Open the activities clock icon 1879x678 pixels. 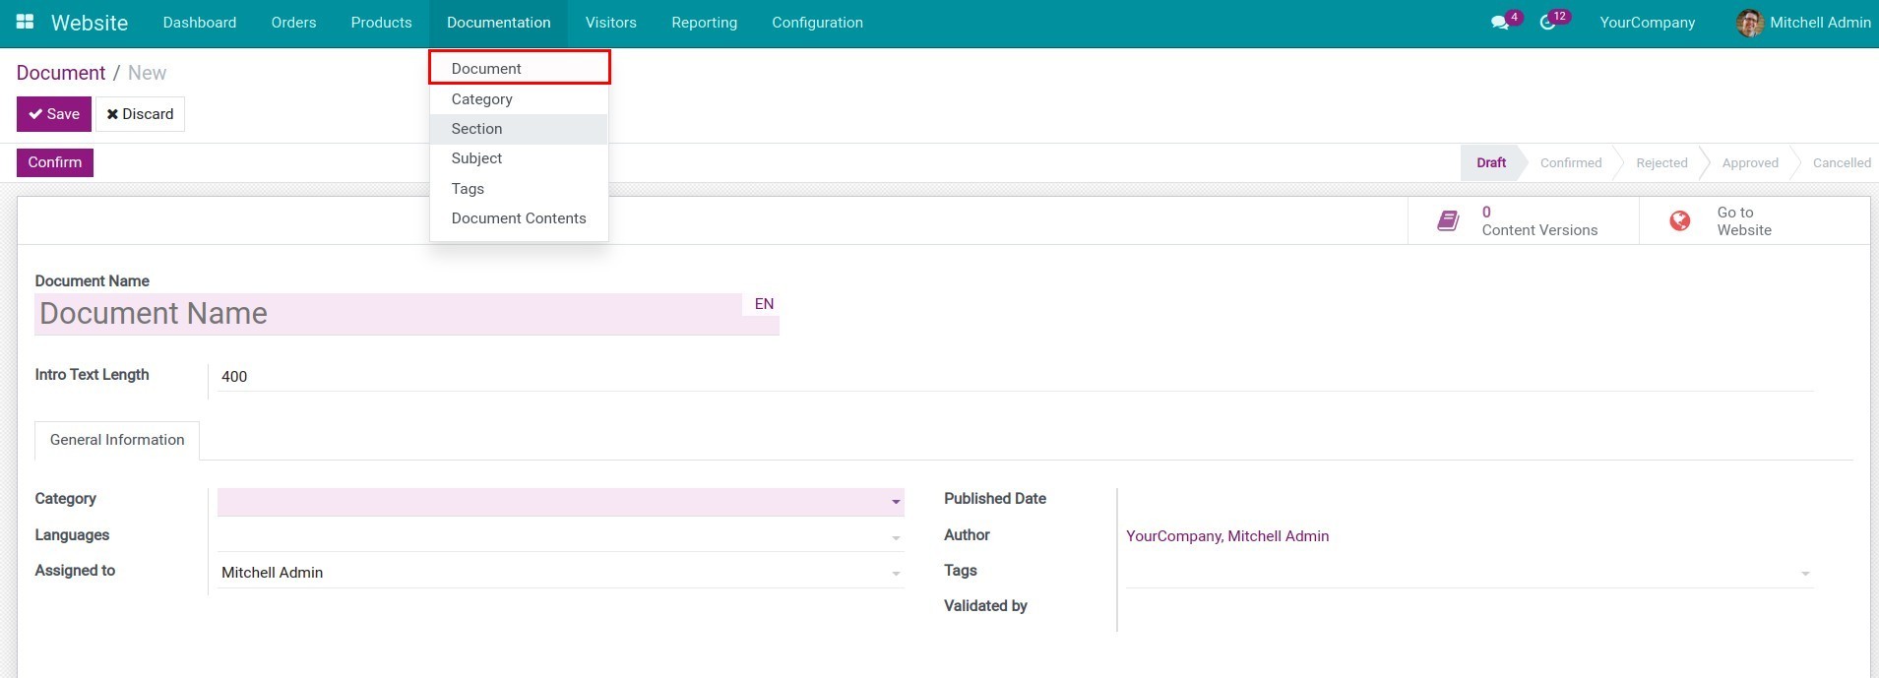point(1547,23)
